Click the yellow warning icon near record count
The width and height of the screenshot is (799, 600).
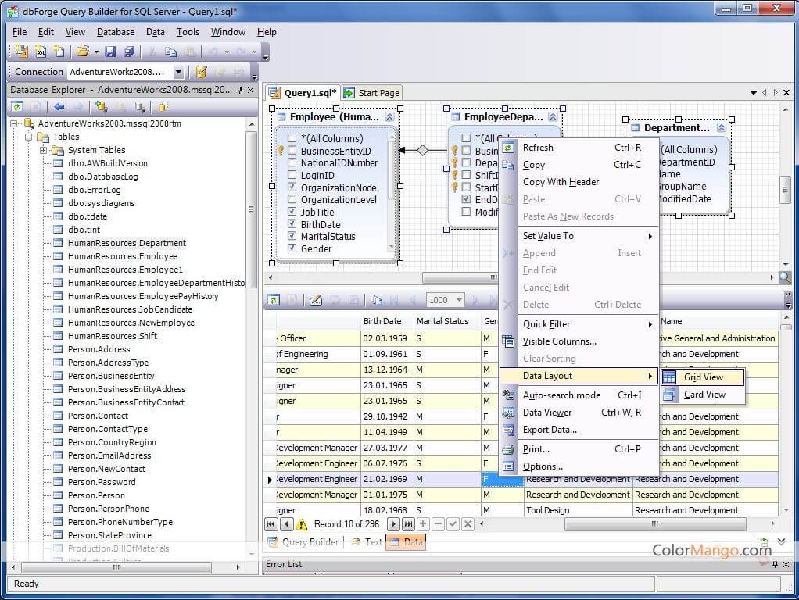point(302,524)
